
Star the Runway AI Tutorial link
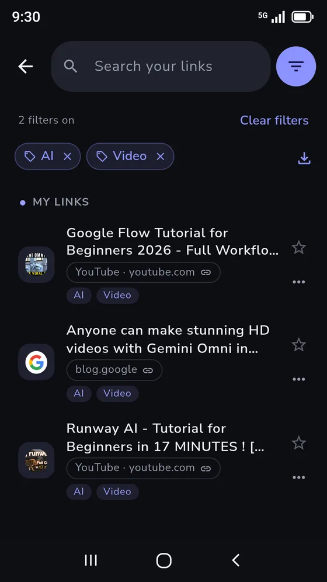click(298, 443)
